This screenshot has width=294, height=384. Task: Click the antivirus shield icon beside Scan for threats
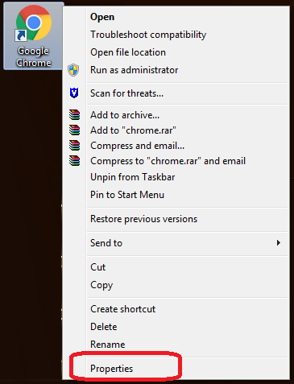coord(74,93)
